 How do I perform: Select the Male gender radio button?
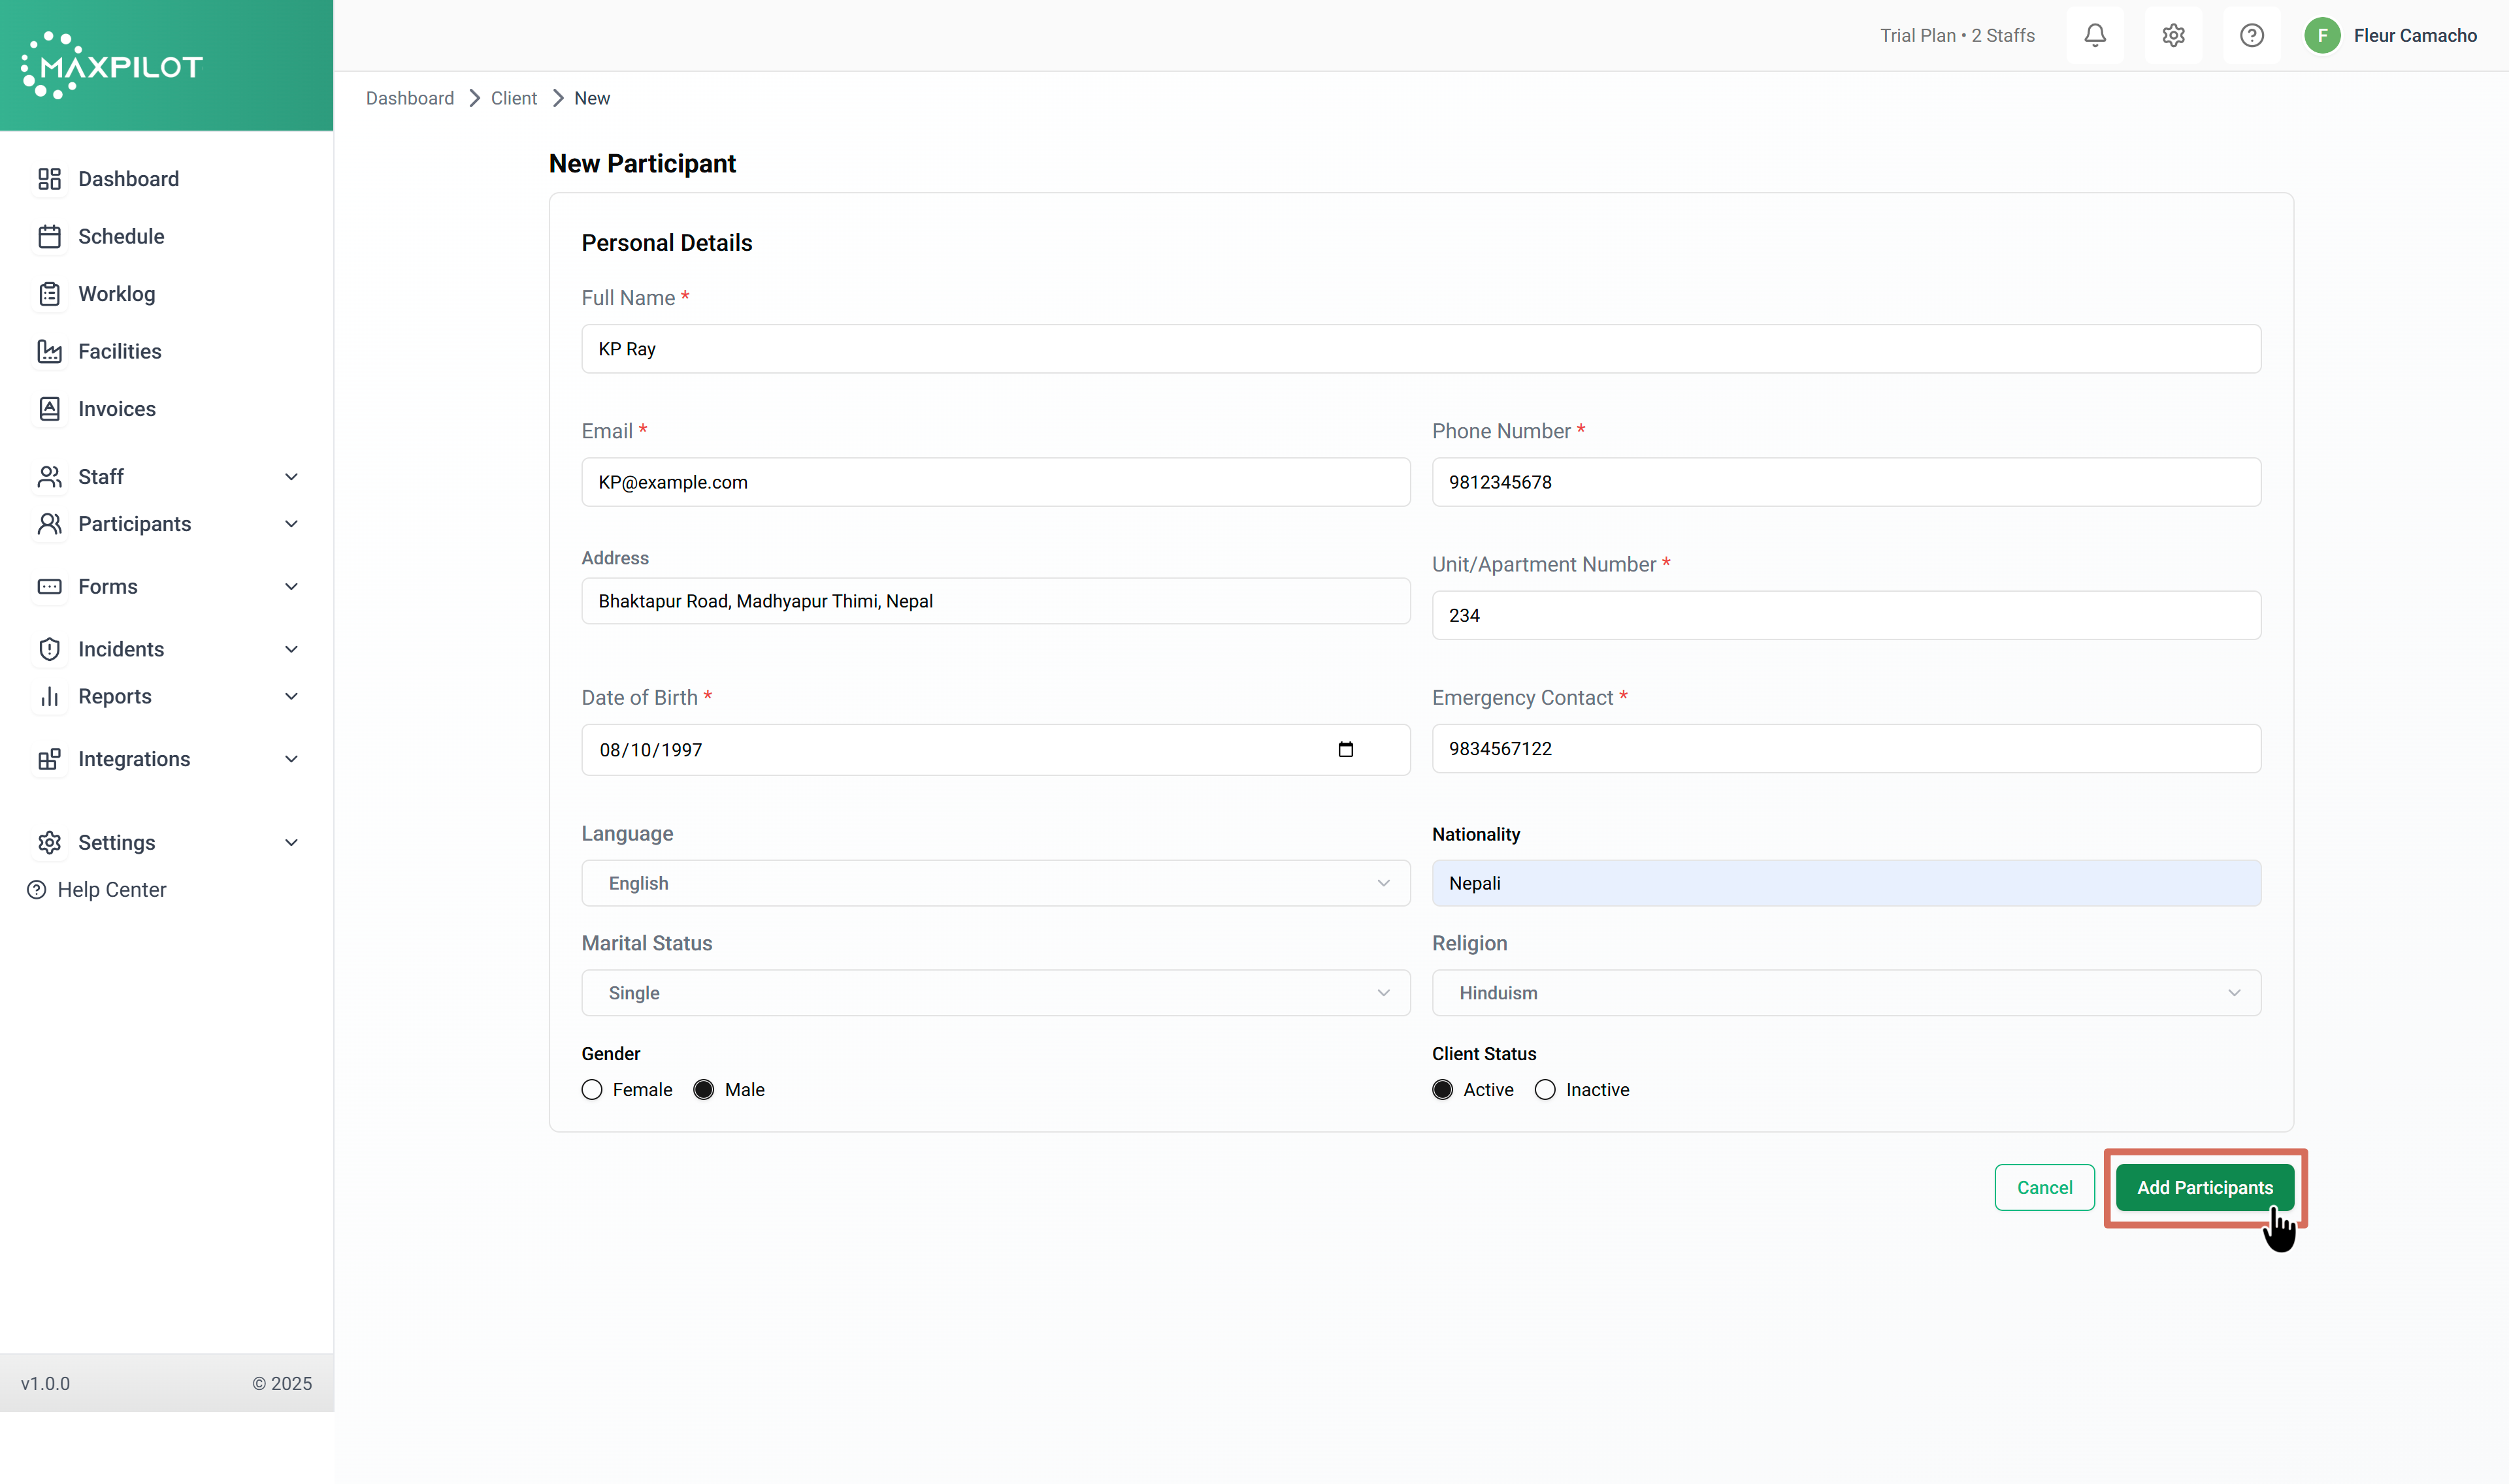704,1089
